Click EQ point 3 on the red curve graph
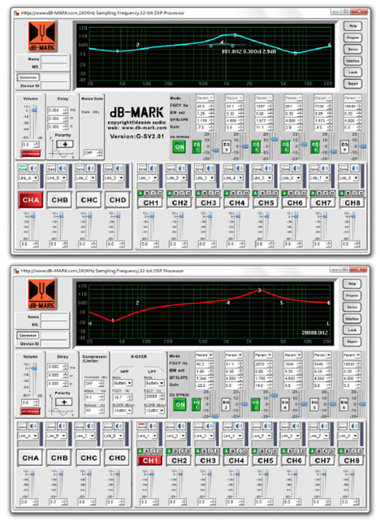This screenshot has height=522, width=380. coord(260,290)
